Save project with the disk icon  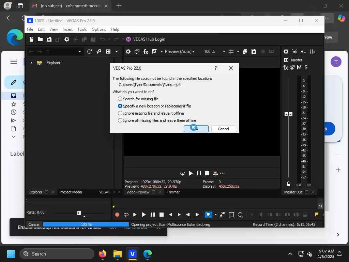pos(49,39)
